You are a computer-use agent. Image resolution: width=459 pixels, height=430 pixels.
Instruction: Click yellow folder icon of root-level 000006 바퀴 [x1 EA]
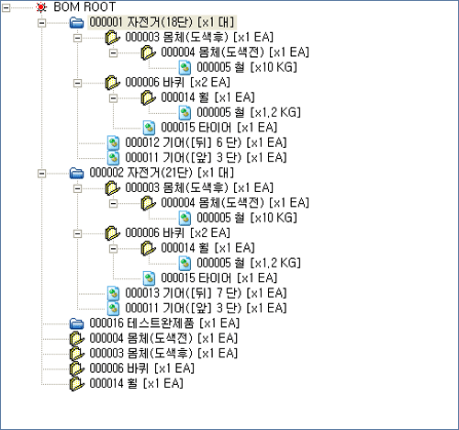76,368
